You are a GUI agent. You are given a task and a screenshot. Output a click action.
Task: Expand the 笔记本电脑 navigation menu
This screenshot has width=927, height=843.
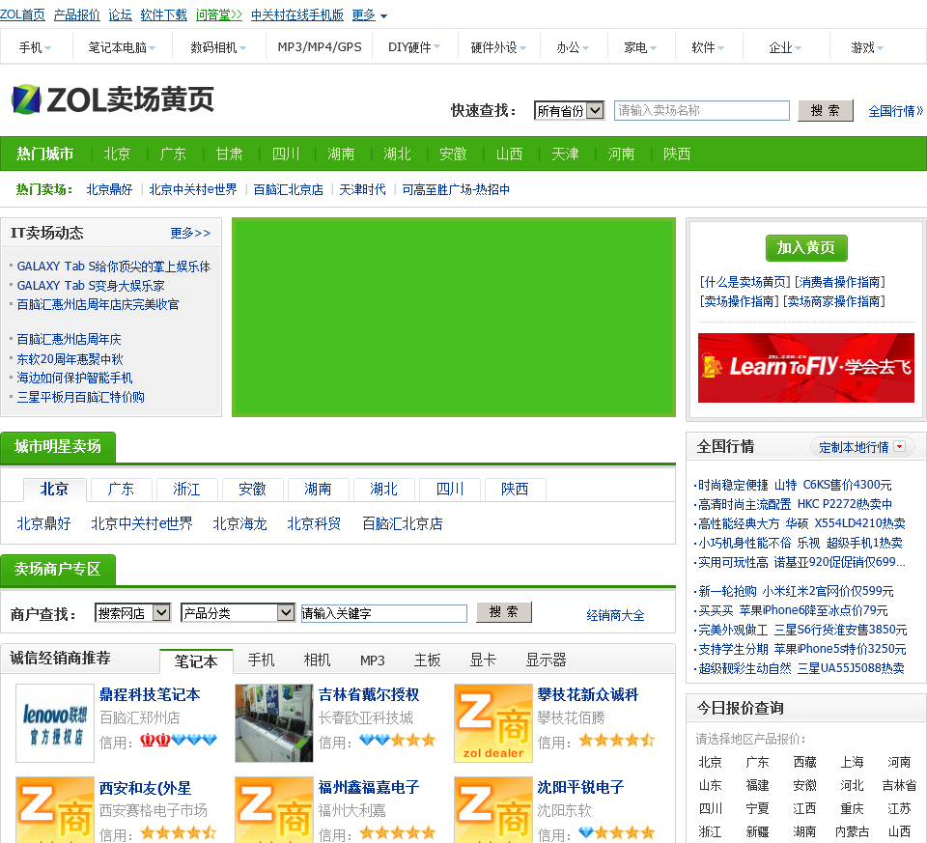coord(122,47)
